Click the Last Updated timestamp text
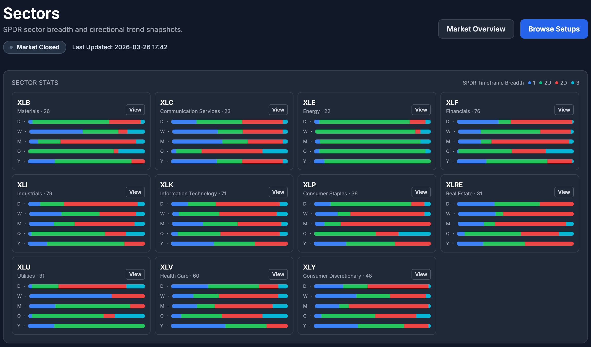Viewport: 591px width, 347px height. click(x=120, y=47)
